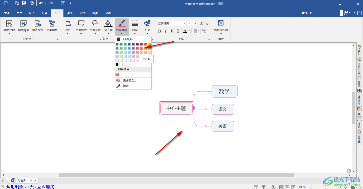This screenshot has width=363, height=189.
Task: Open the 任务信息 side panel tab
Action: click(x=359, y=66)
